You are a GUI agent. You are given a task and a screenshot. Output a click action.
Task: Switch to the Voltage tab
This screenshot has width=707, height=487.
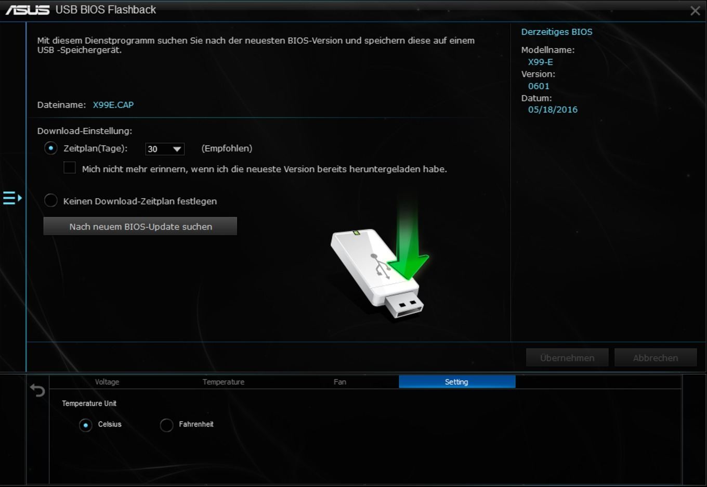pyautogui.click(x=107, y=382)
